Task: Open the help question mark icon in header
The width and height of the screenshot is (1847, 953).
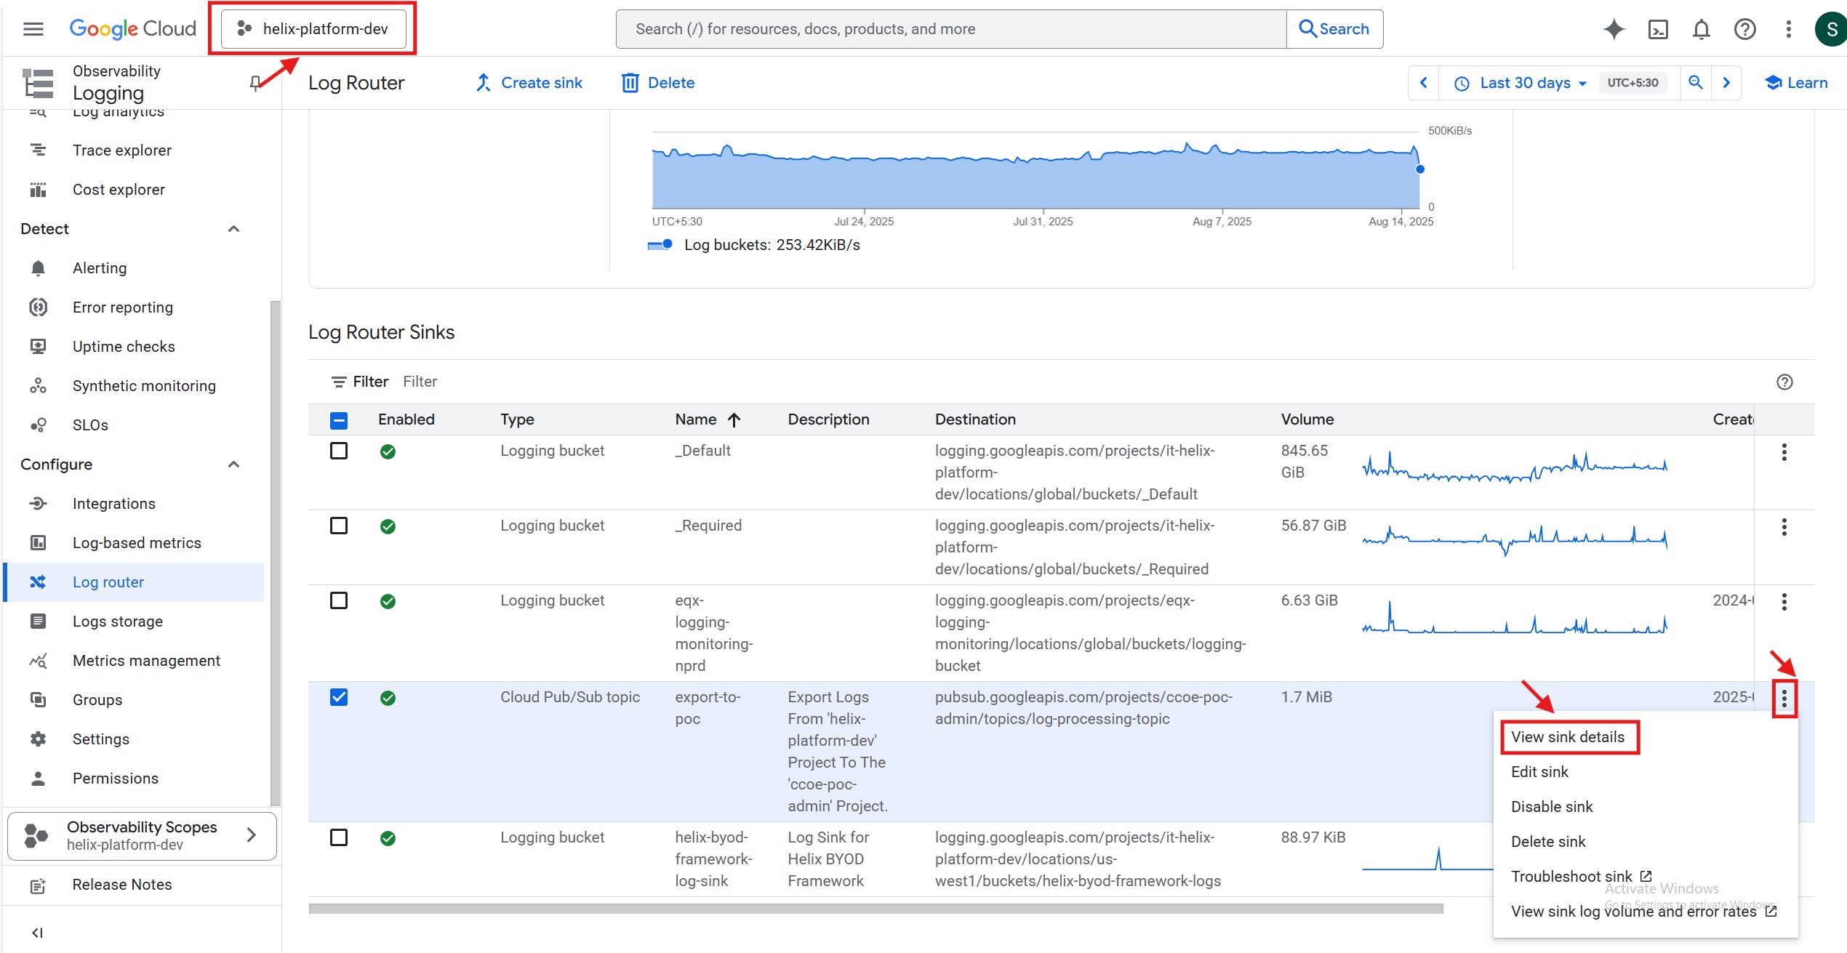Action: pyautogui.click(x=1744, y=29)
